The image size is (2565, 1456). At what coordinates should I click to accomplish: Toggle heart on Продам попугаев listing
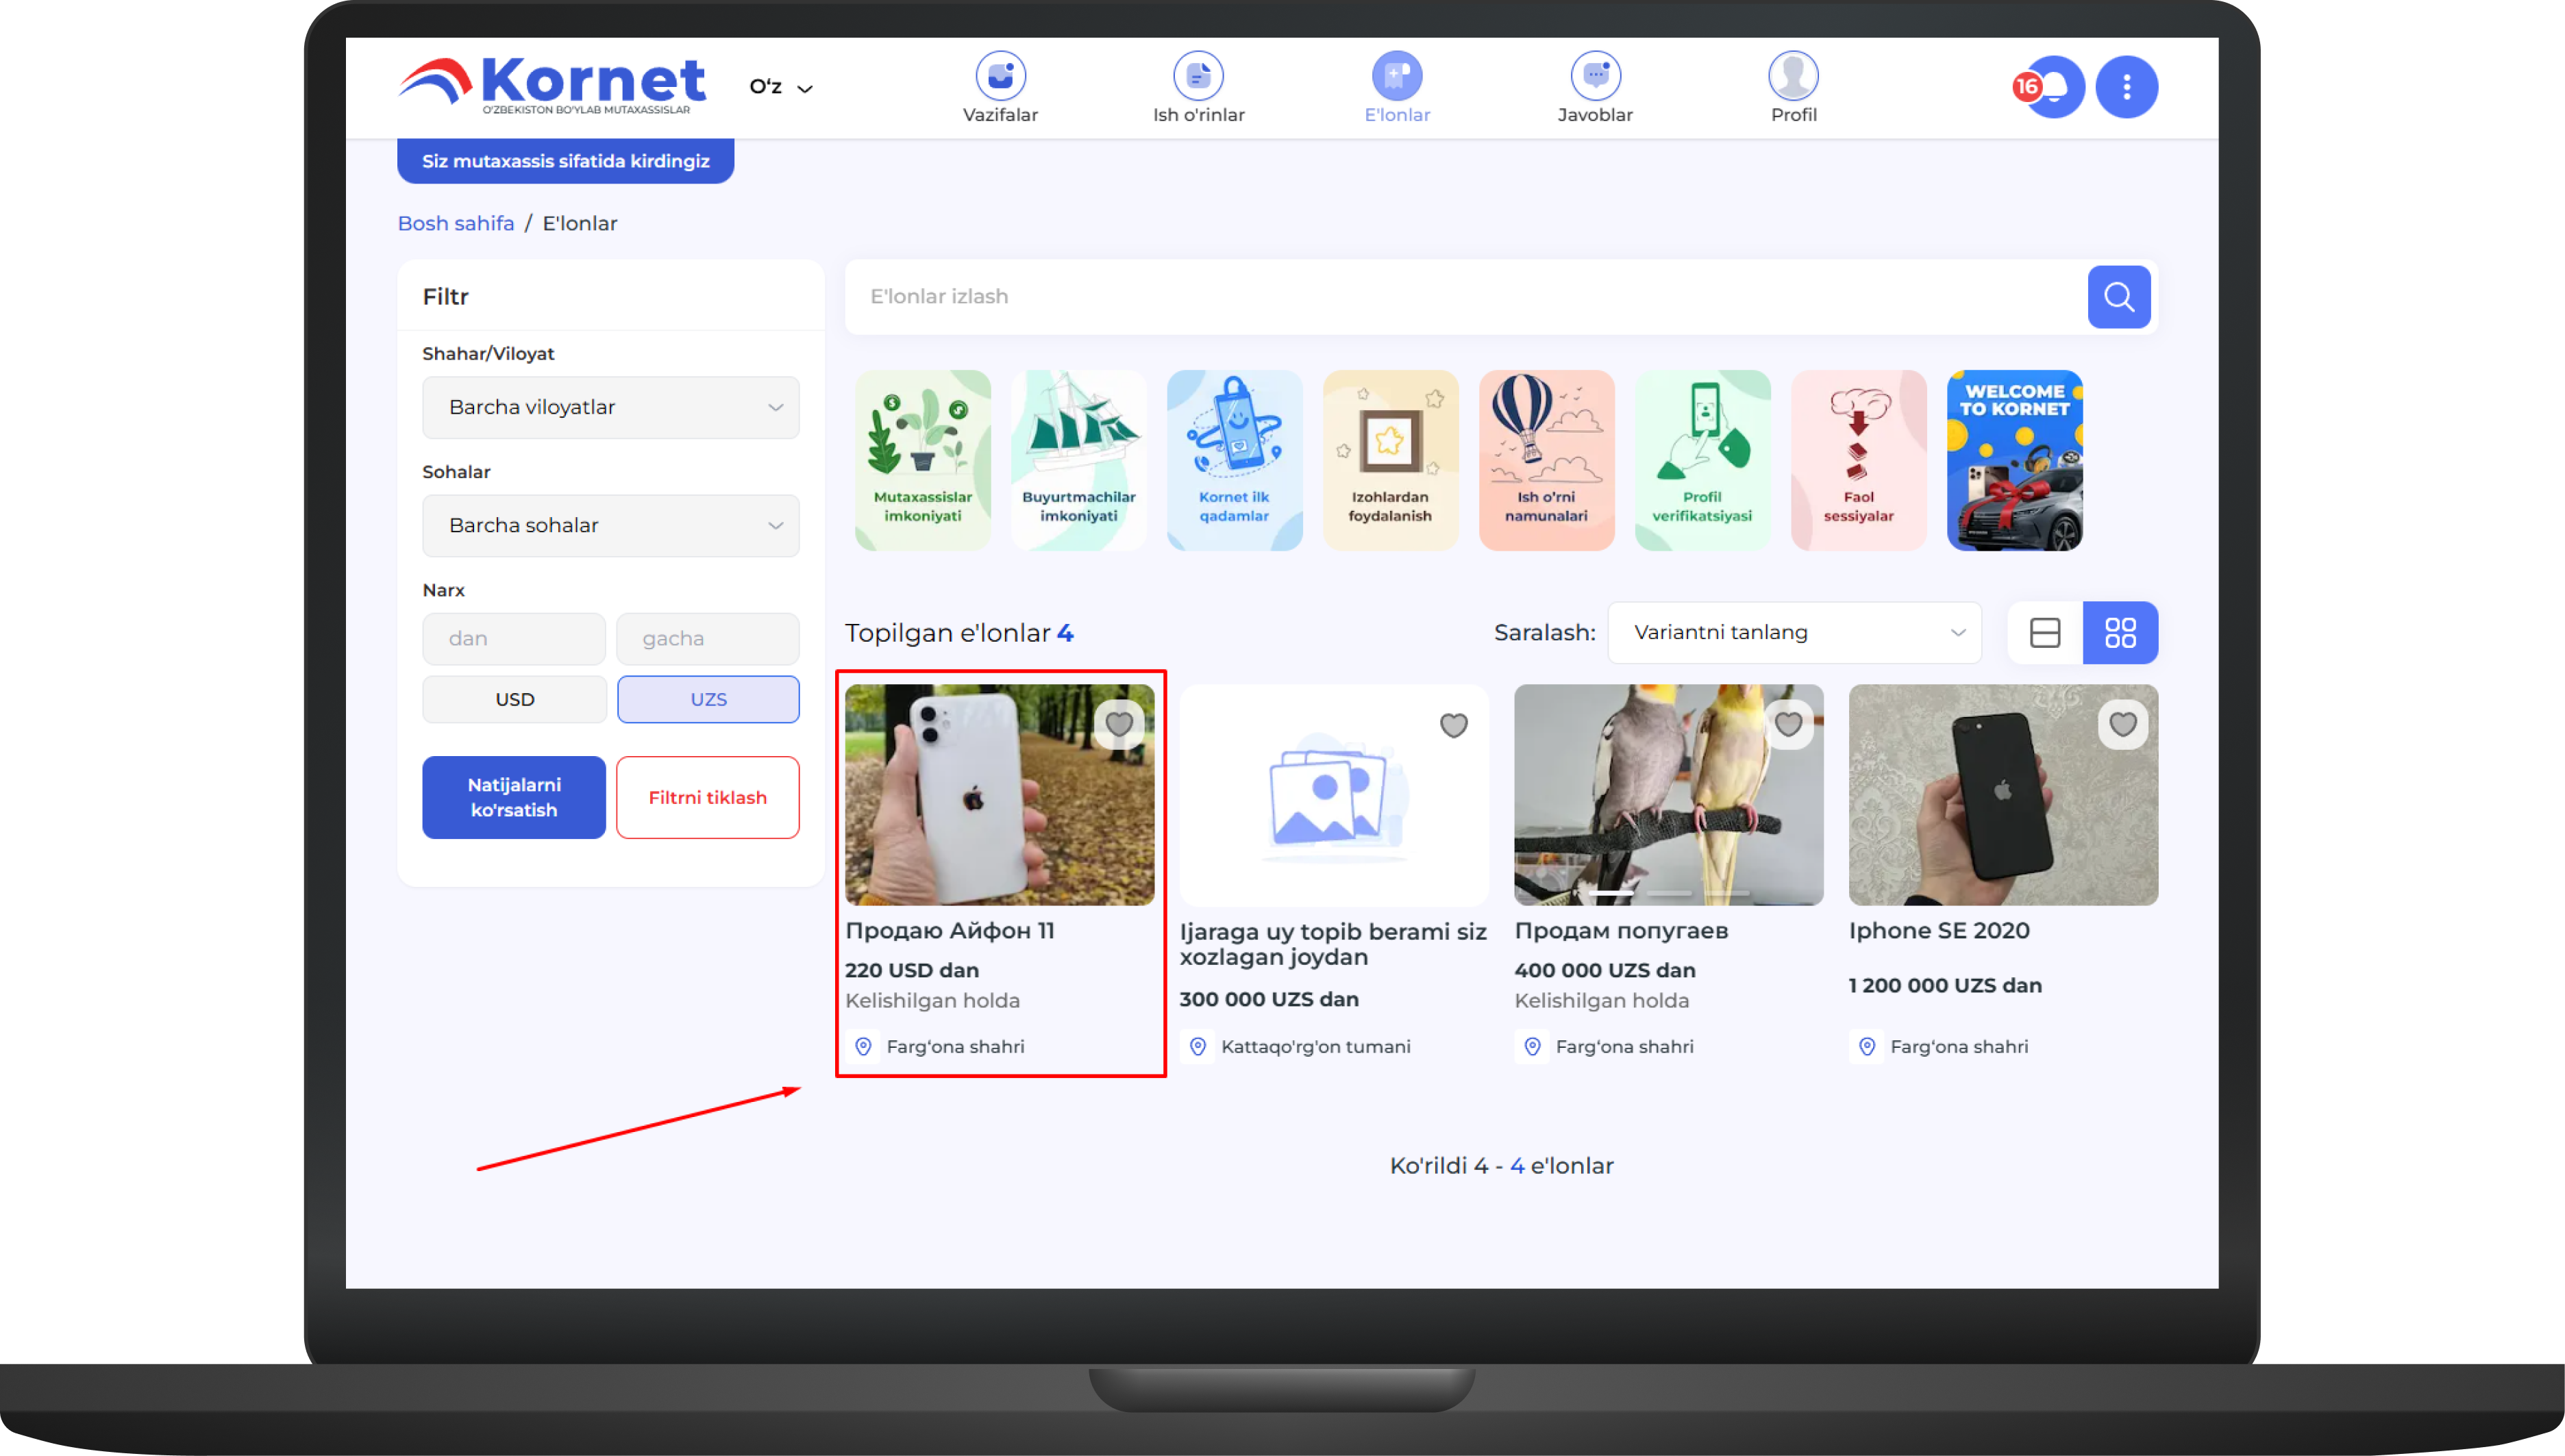1787,724
